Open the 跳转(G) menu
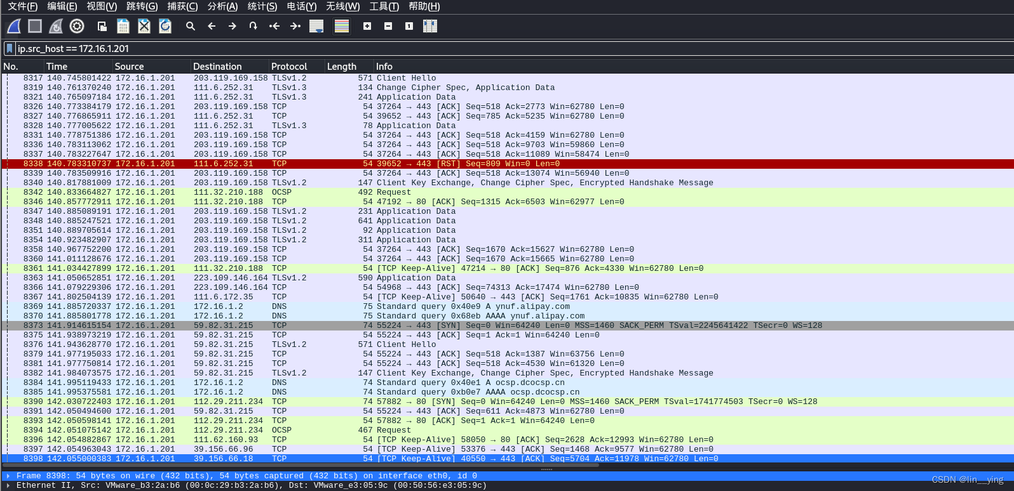The image size is (1014, 491). pos(142,6)
